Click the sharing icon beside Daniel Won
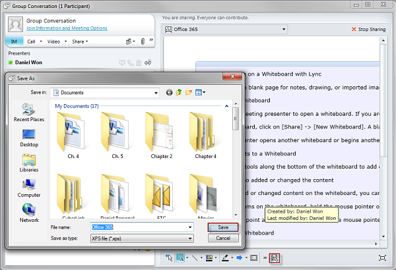This screenshot has width=396, height=270. click(x=148, y=62)
